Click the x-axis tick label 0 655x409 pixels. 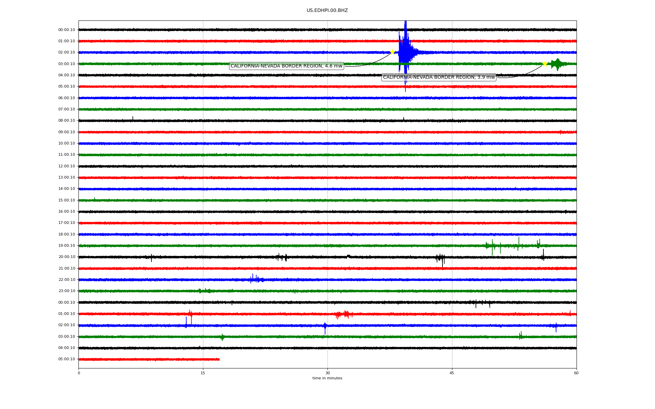click(x=79, y=373)
